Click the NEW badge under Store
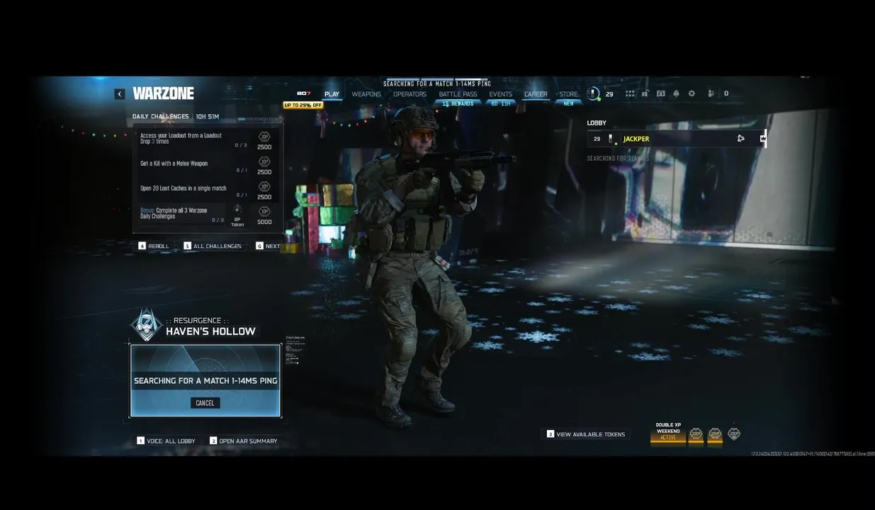This screenshot has height=510, width=875. point(568,104)
